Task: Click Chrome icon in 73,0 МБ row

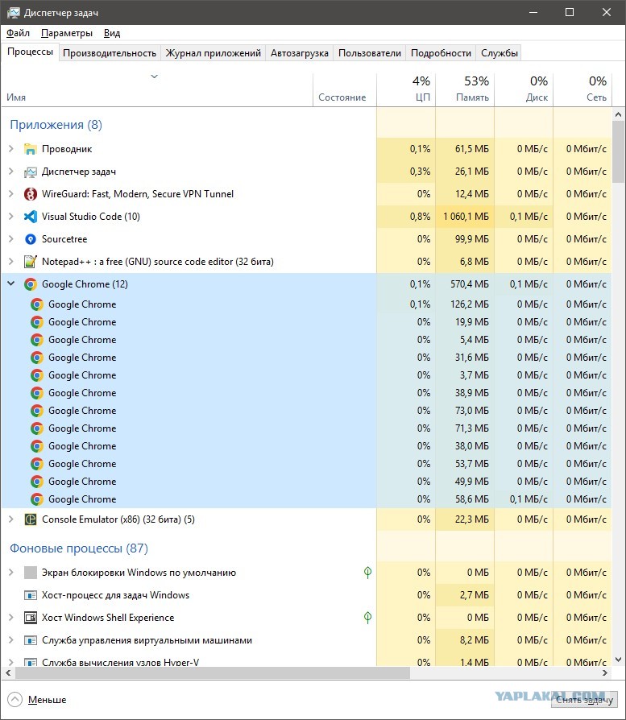Action: (37, 411)
